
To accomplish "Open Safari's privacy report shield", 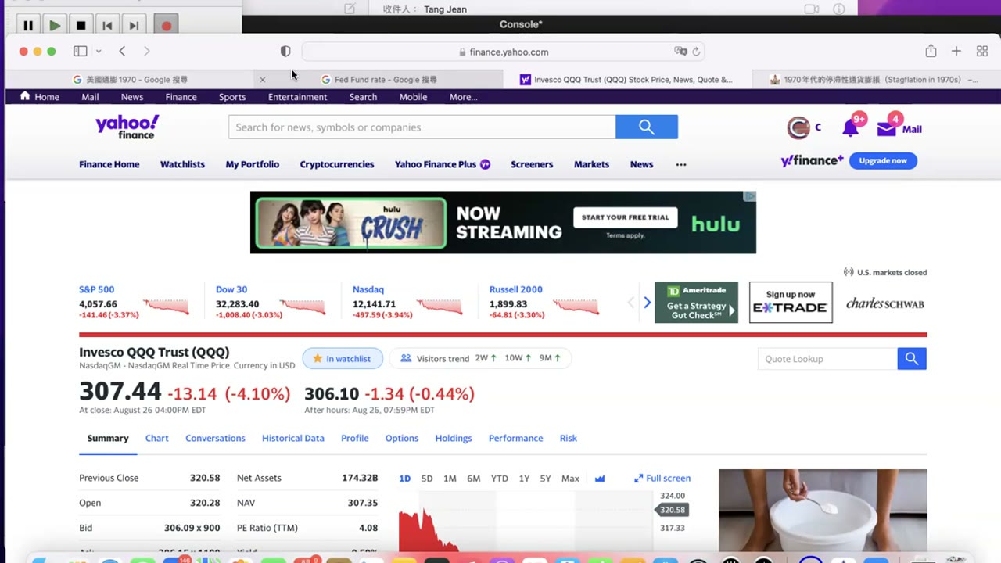I will tap(285, 52).
